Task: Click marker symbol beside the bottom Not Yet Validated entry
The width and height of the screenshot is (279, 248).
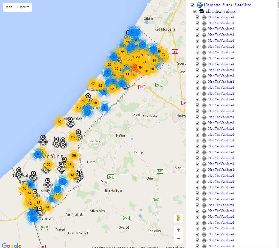Action: (204, 246)
